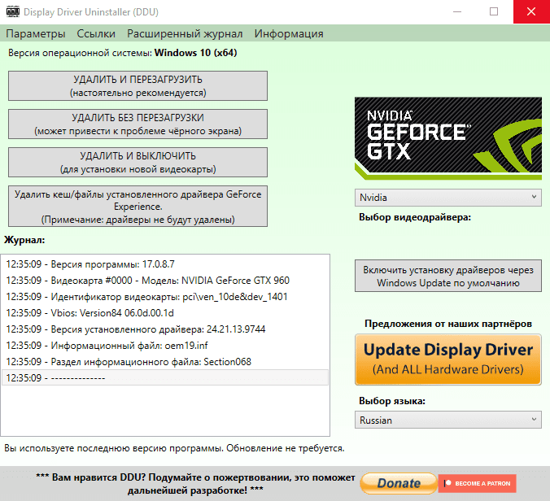Close the DDU window
Image resolution: width=550 pixels, height=501 pixels.
[x=531, y=11]
